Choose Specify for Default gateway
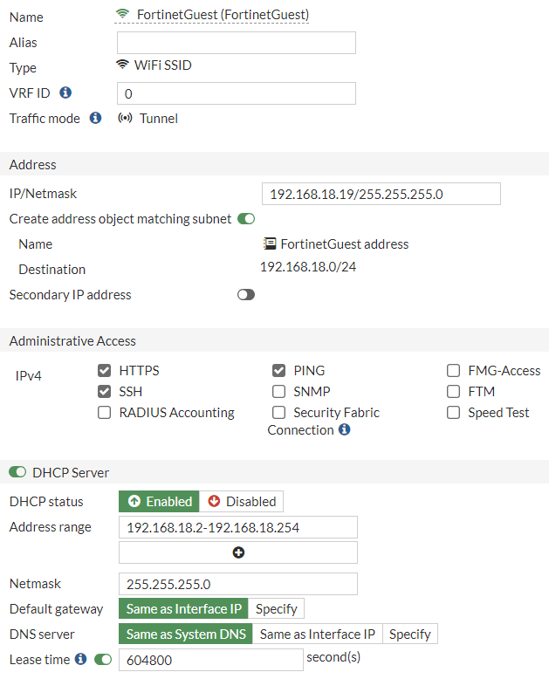This screenshot has width=549, height=679. pos(277,609)
